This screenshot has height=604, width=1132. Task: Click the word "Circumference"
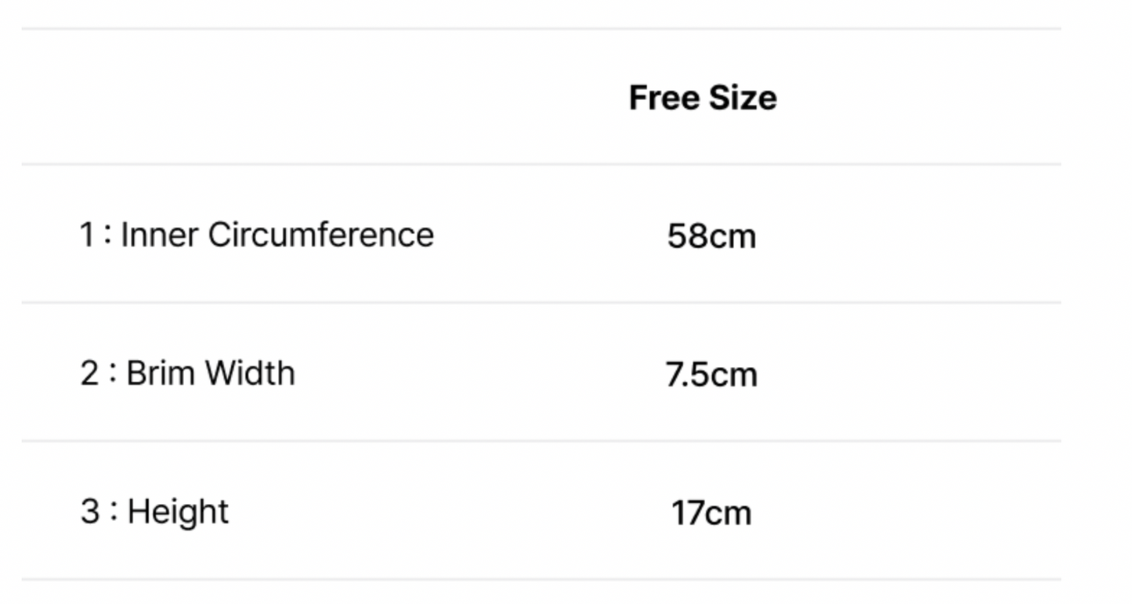(x=320, y=235)
